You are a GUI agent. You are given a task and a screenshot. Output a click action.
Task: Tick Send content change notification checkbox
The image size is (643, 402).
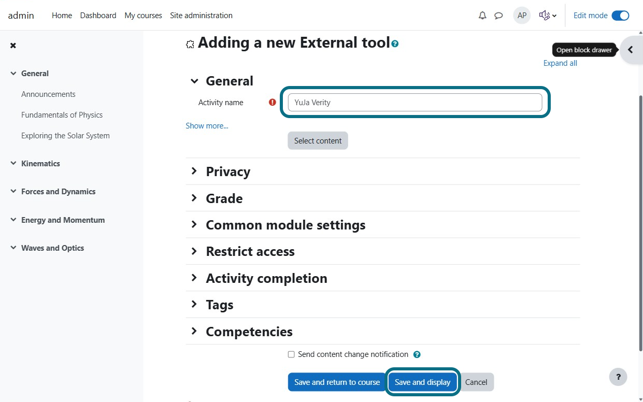point(291,354)
